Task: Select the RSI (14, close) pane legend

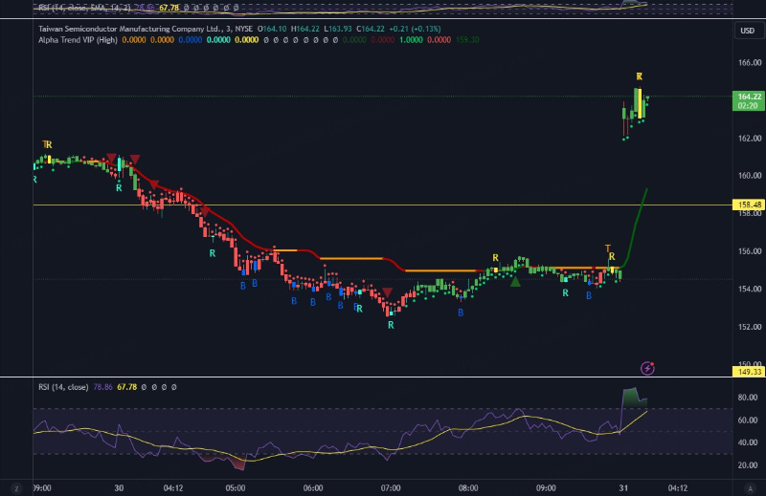Action: pyautogui.click(x=63, y=387)
